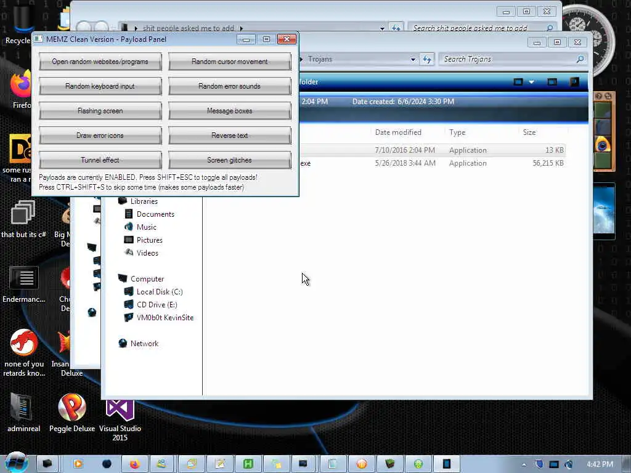631x473 pixels.
Task: Click Open random websites/programs payload button
Action: (100, 62)
